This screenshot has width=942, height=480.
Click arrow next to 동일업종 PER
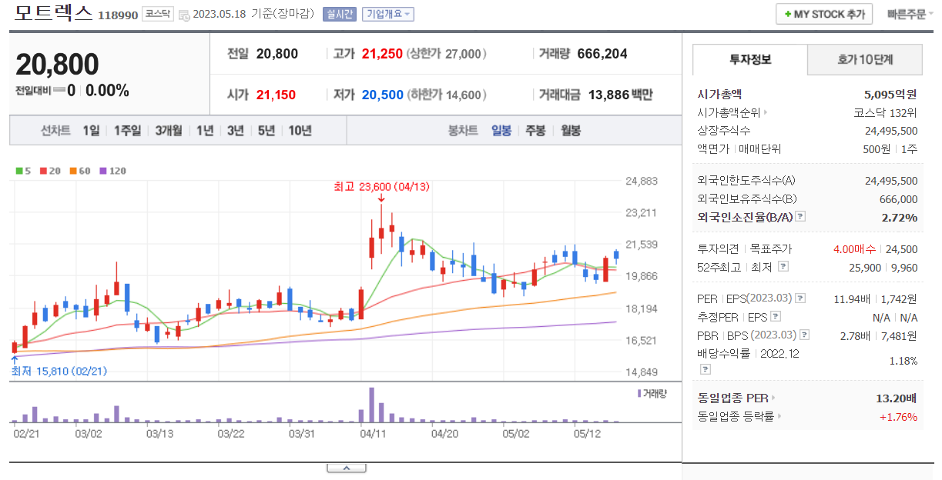tap(773, 398)
